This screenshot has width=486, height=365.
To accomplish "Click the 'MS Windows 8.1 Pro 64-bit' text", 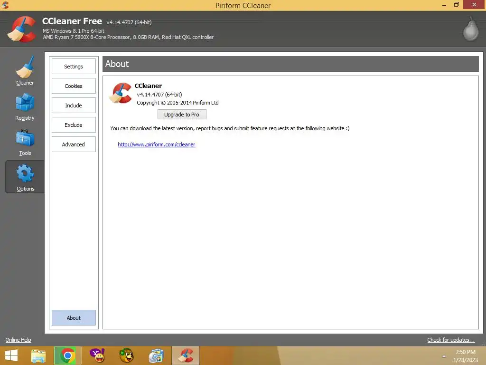I will [x=74, y=31].
